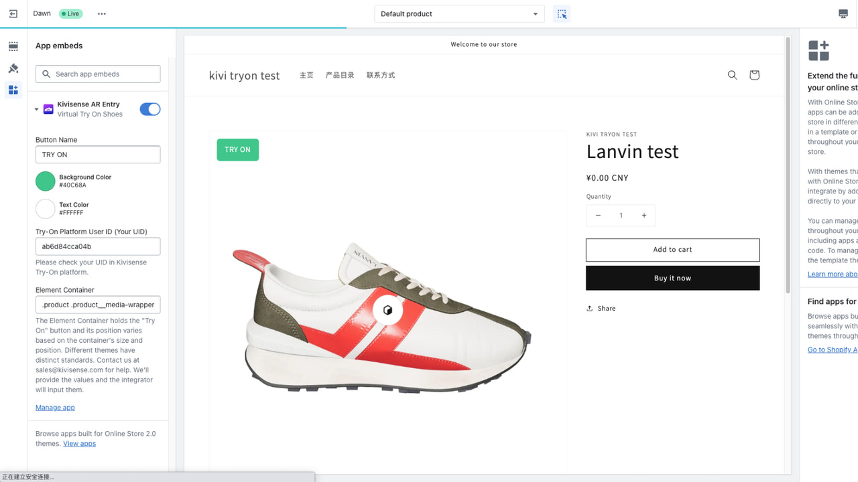858x482 pixels.
Task: Open the Learn more link in right panel
Action: [x=832, y=274]
